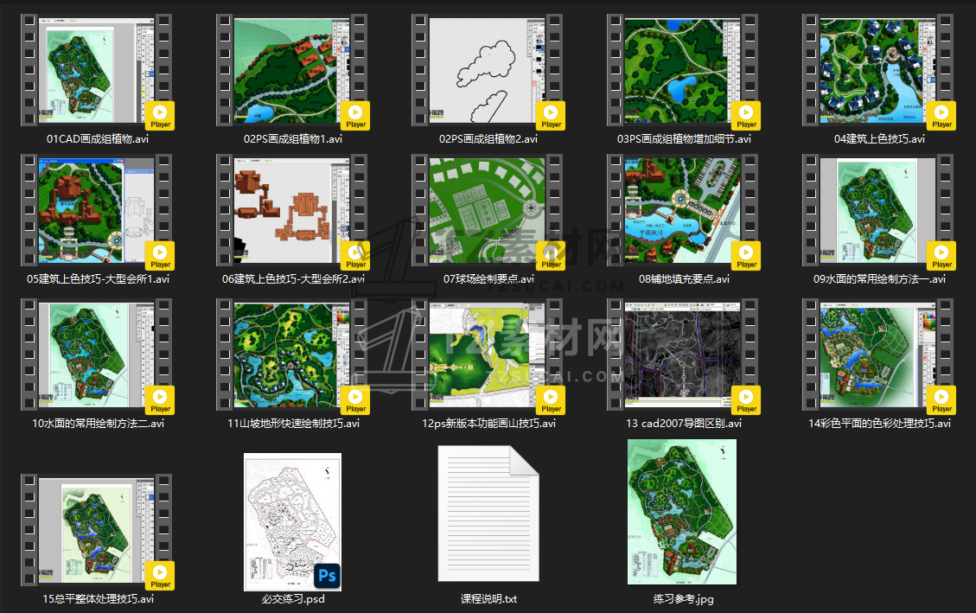Image resolution: width=976 pixels, height=613 pixels.
Task: Click the Player badge on 05建筑上色技巧-大型会所1.avi
Action: click(x=160, y=256)
